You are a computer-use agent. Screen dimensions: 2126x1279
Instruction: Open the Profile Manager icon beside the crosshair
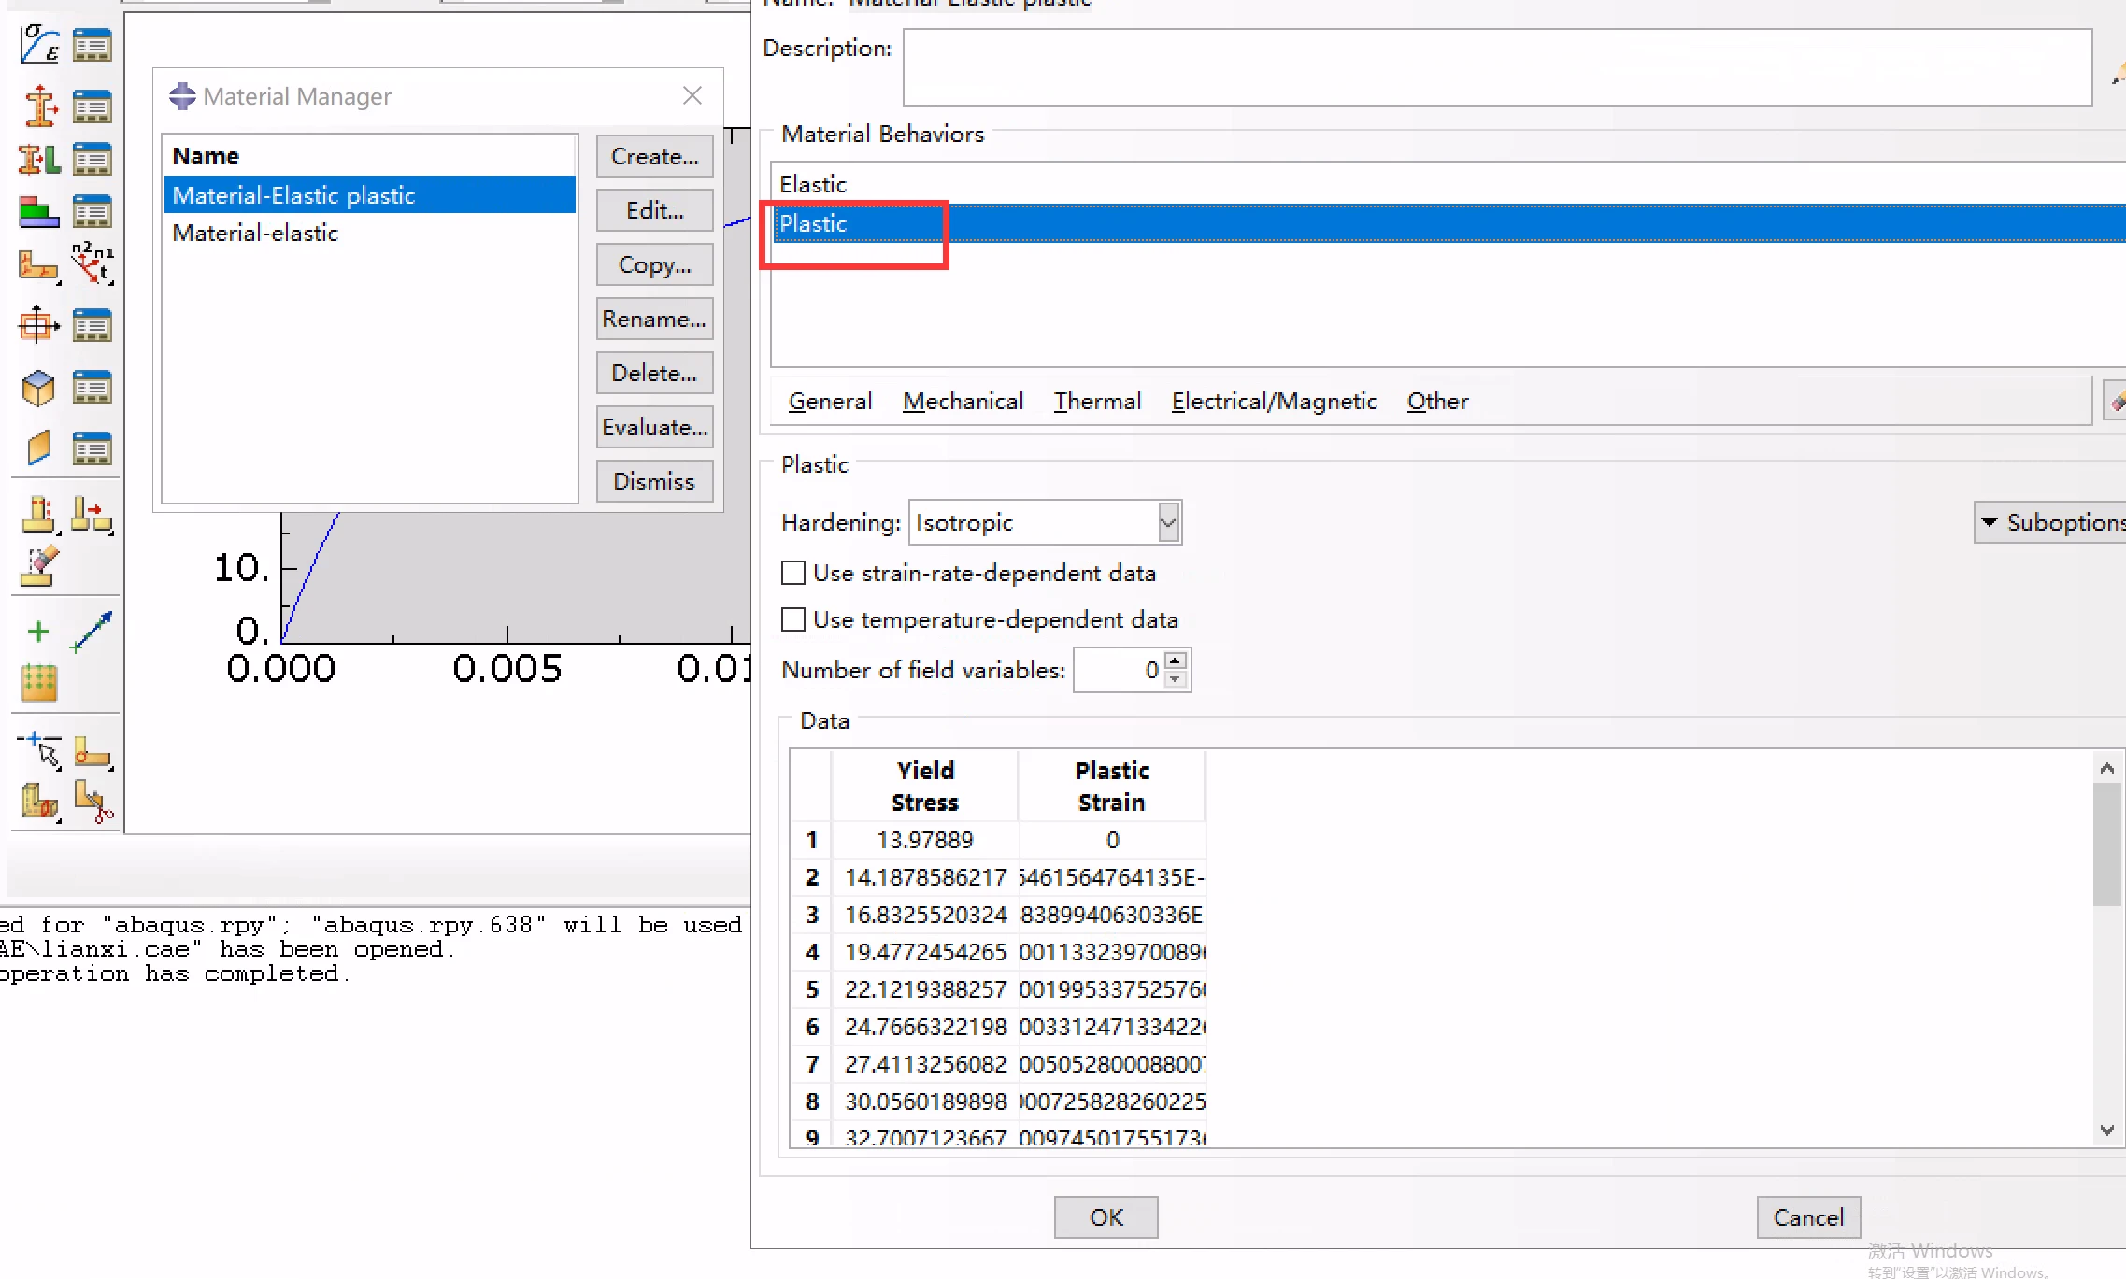coord(93,325)
